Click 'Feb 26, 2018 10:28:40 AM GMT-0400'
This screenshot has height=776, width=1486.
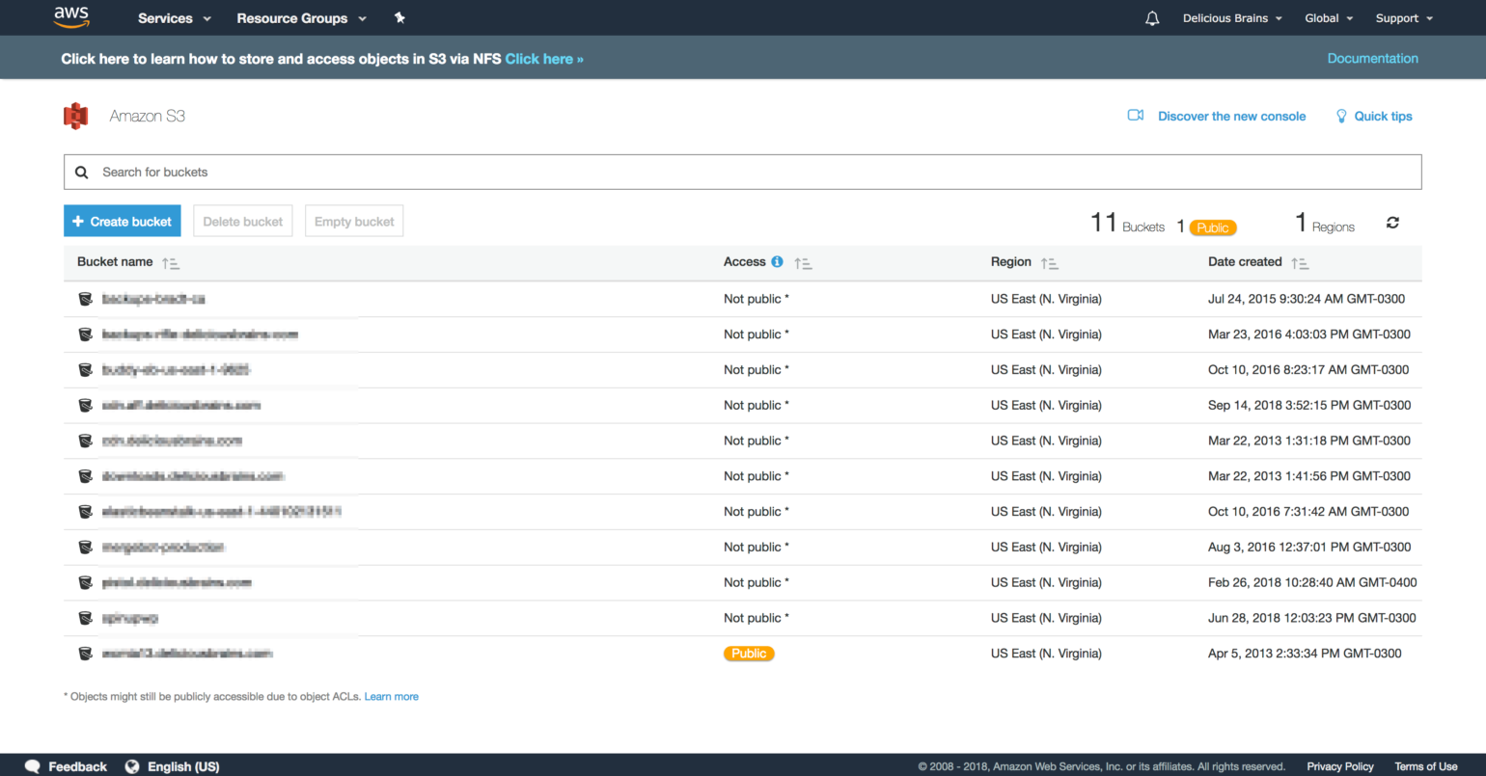1312,582
